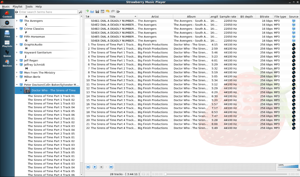This screenshot has height=177, width=300.
Task: Create a new playlist
Action: pos(87,12)
